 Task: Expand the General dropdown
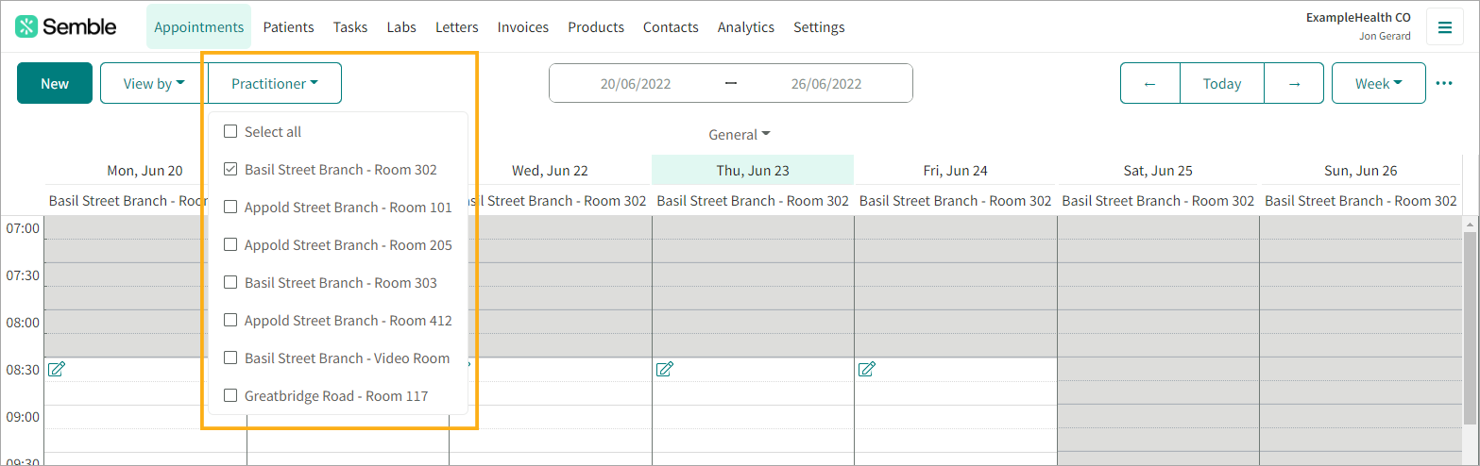pyautogui.click(x=740, y=135)
